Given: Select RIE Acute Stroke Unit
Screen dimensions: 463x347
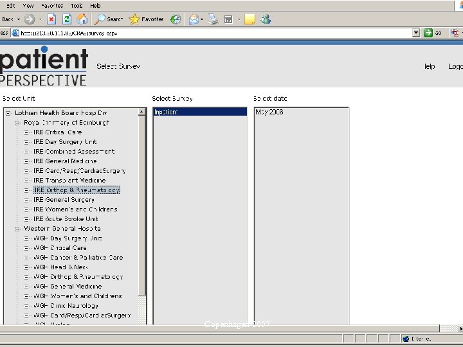Looking at the screenshot, I should 66,219.
